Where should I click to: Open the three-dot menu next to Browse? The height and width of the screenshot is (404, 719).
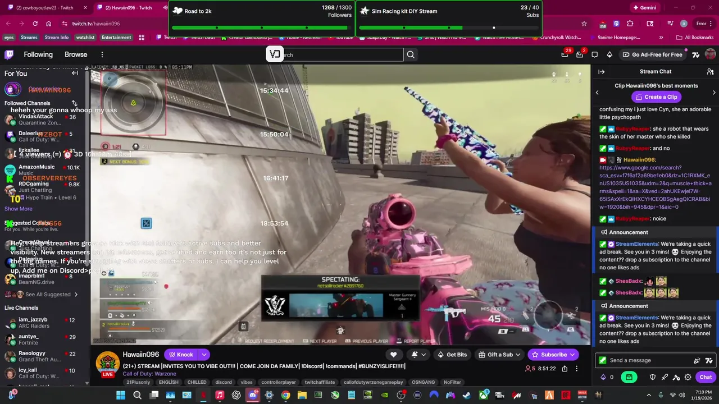point(102,54)
